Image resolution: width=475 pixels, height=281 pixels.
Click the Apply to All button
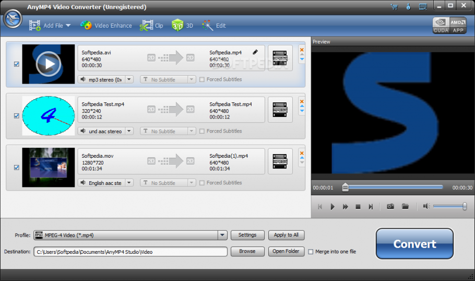coord(286,235)
